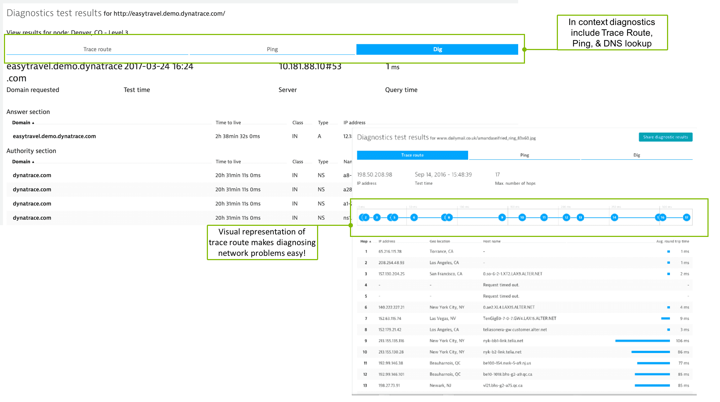
Task: Switch to Ping tab in dailymail results
Action: [x=525, y=155]
